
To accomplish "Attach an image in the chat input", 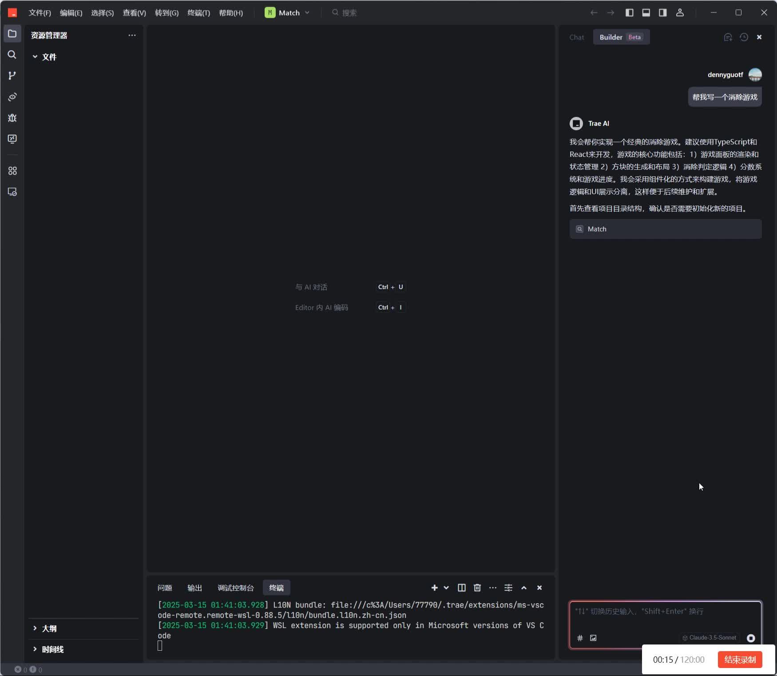I will click(x=593, y=638).
